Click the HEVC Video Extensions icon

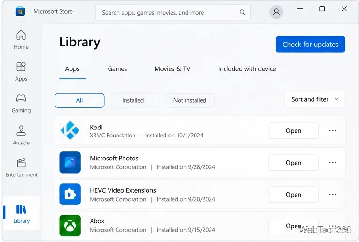point(70,194)
